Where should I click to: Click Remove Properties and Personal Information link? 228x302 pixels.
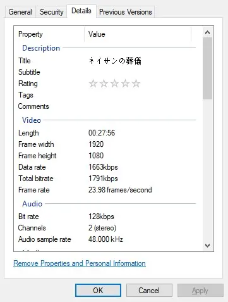(x=80, y=263)
